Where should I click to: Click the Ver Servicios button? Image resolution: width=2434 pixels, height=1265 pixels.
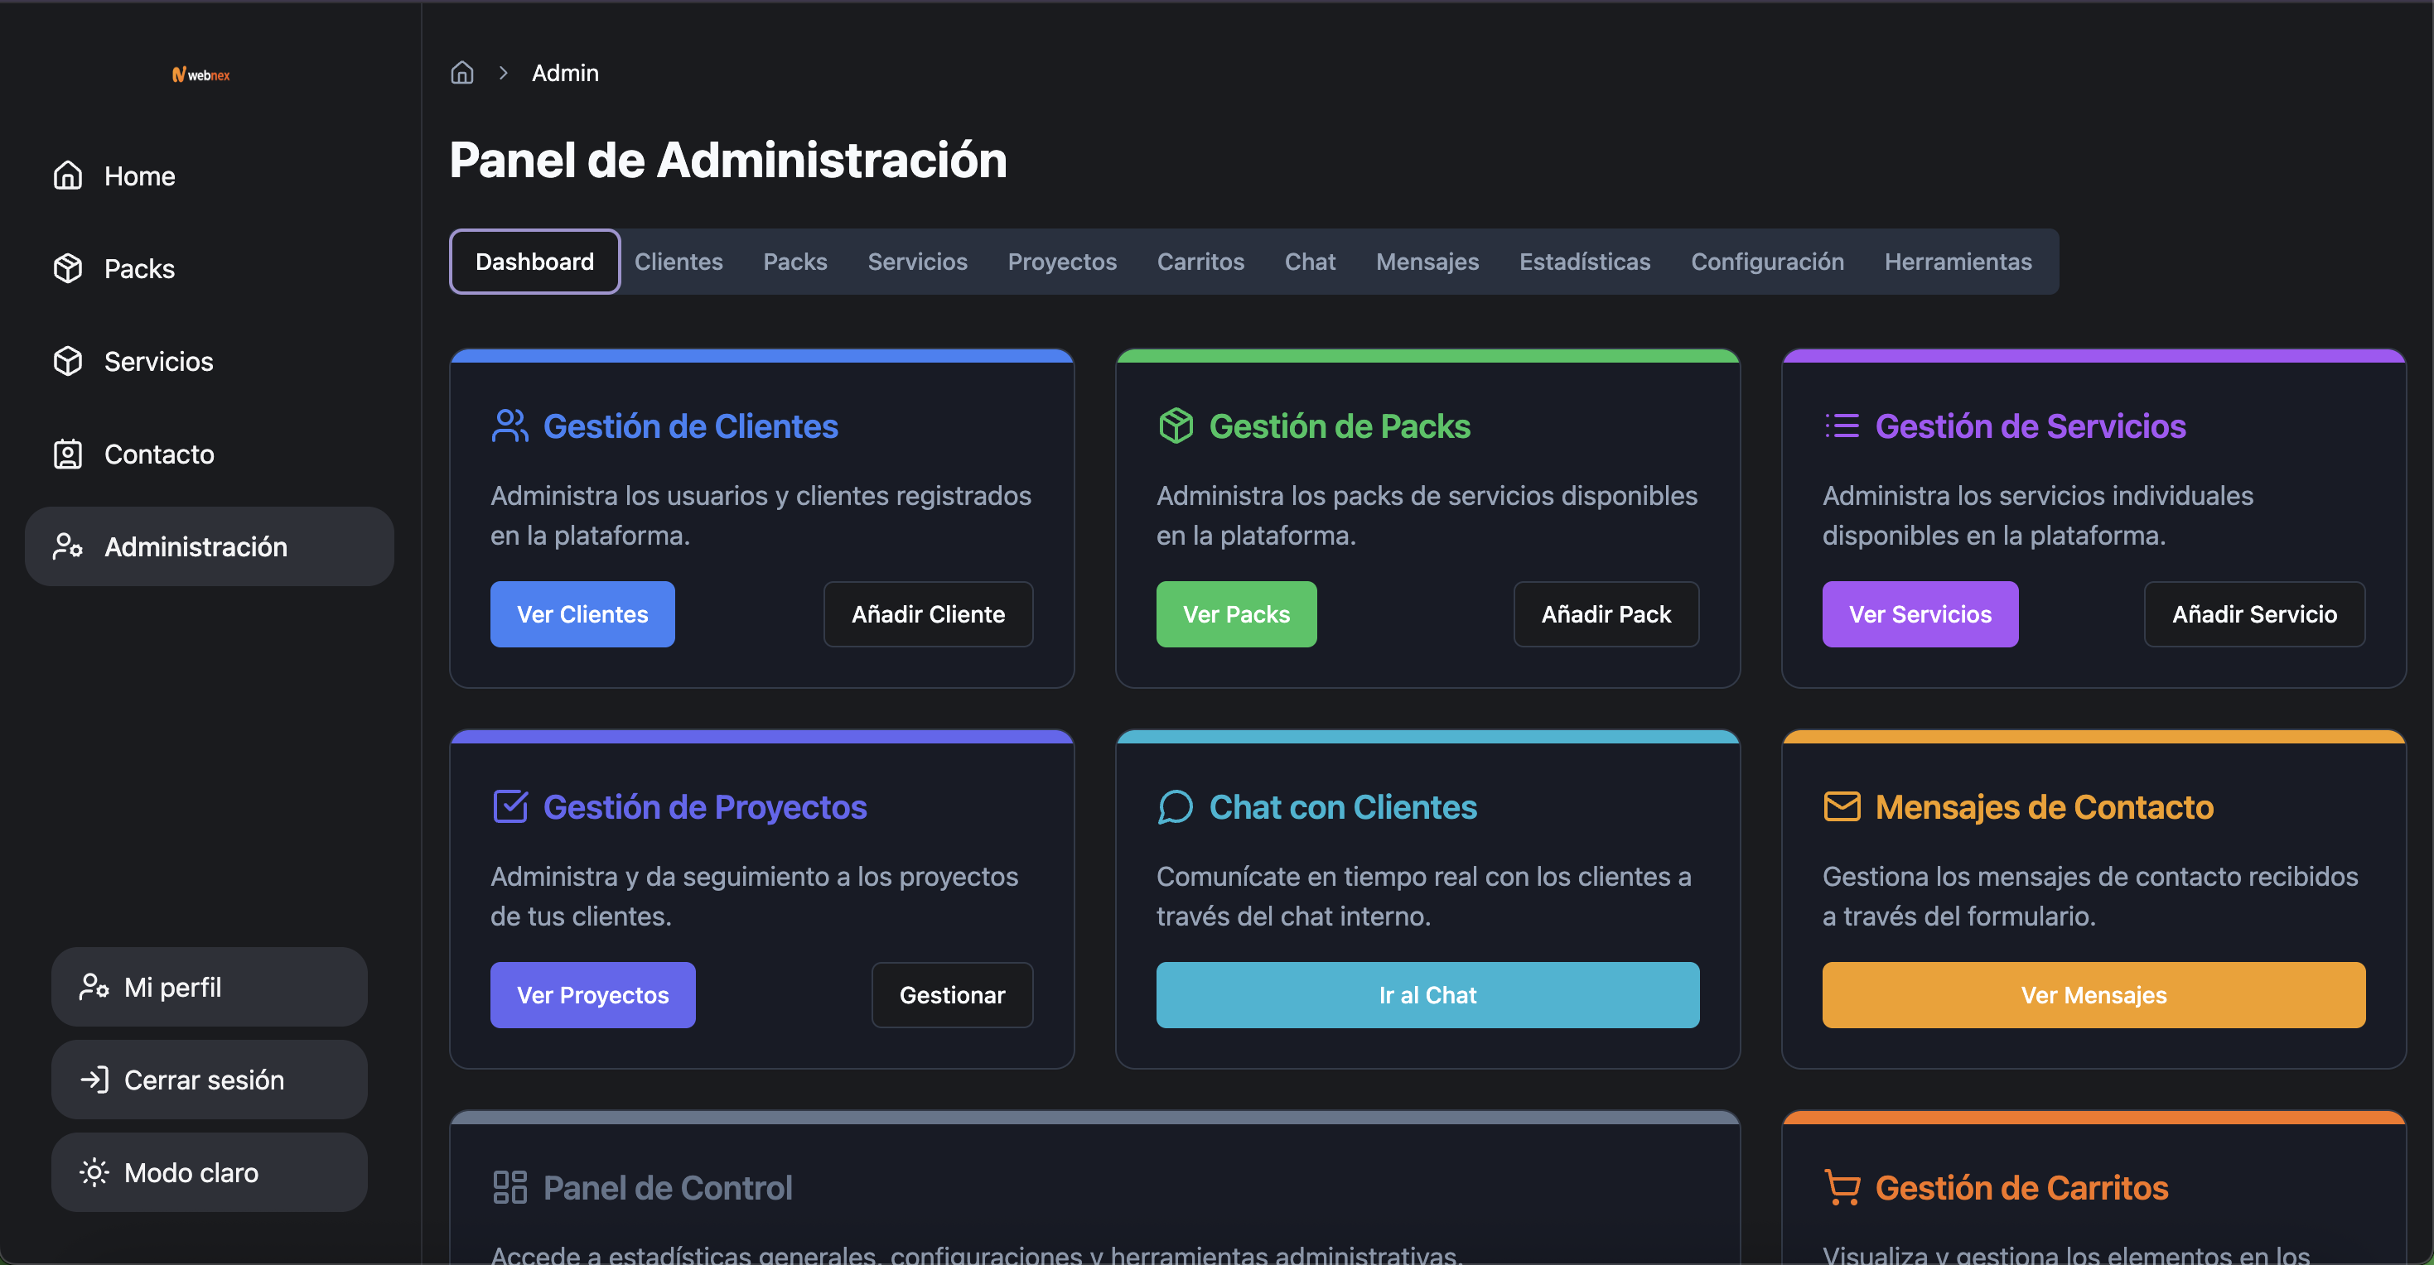[1920, 613]
